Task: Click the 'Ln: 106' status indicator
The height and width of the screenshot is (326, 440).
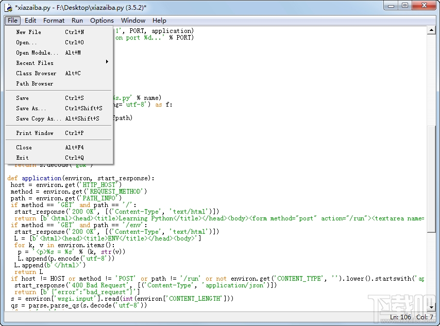Action: click(x=401, y=317)
